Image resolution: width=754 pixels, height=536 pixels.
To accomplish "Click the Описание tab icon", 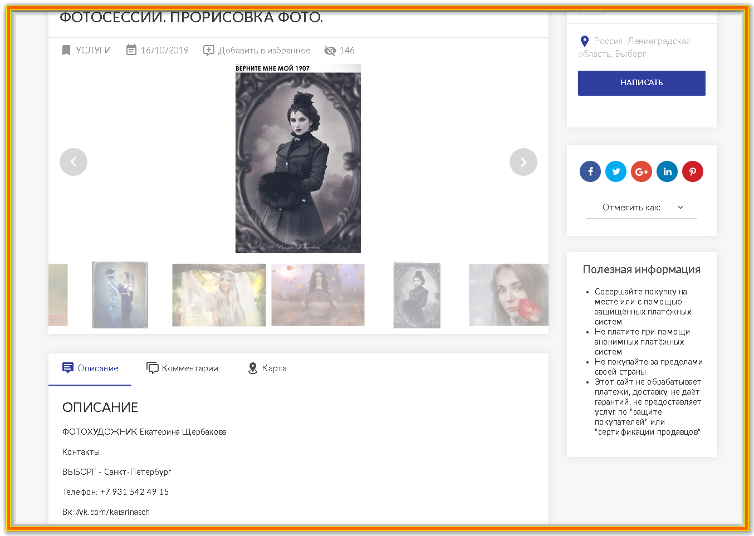I will 68,368.
